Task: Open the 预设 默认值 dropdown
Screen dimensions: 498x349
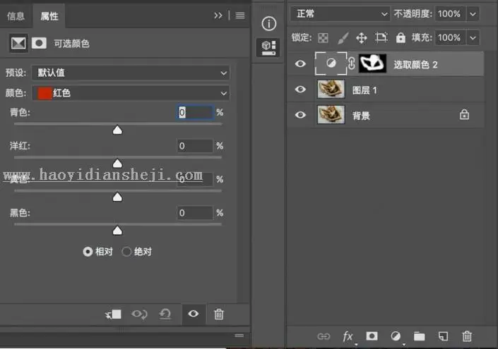Action: pos(131,73)
